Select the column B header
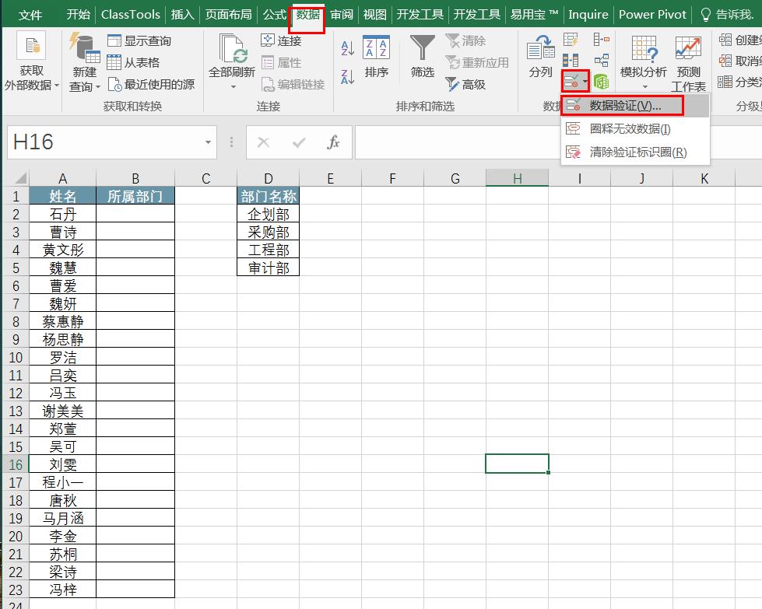762x609 pixels. point(135,178)
